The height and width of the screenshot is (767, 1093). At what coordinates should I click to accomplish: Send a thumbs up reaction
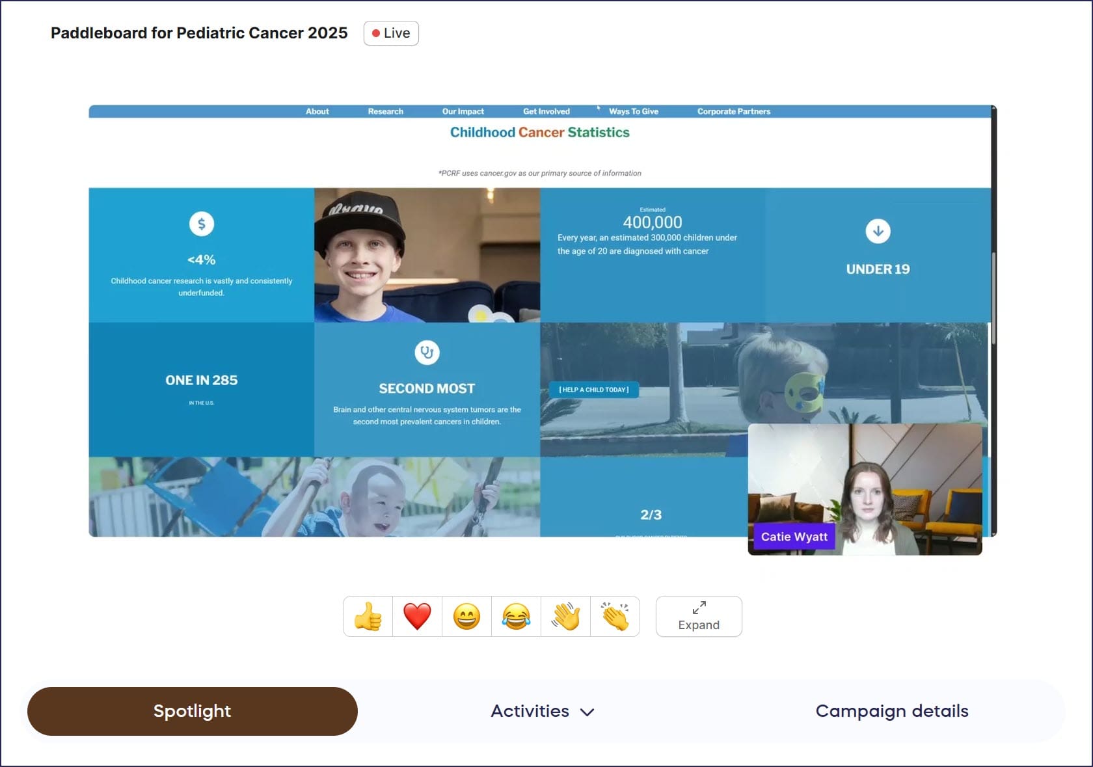pos(368,617)
